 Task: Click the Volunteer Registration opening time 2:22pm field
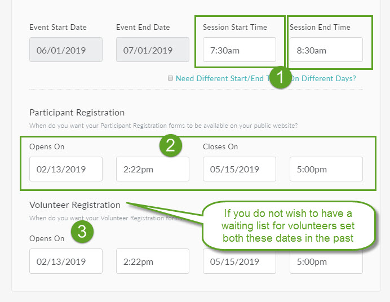(153, 261)
